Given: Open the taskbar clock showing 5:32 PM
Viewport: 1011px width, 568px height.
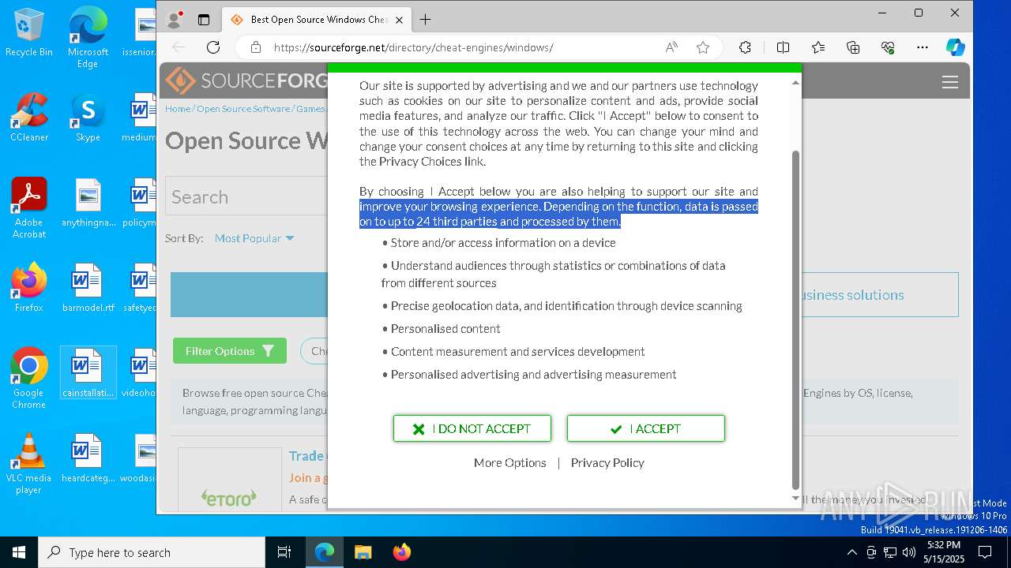Looking at the screenshot, I should tap(943, 552).
